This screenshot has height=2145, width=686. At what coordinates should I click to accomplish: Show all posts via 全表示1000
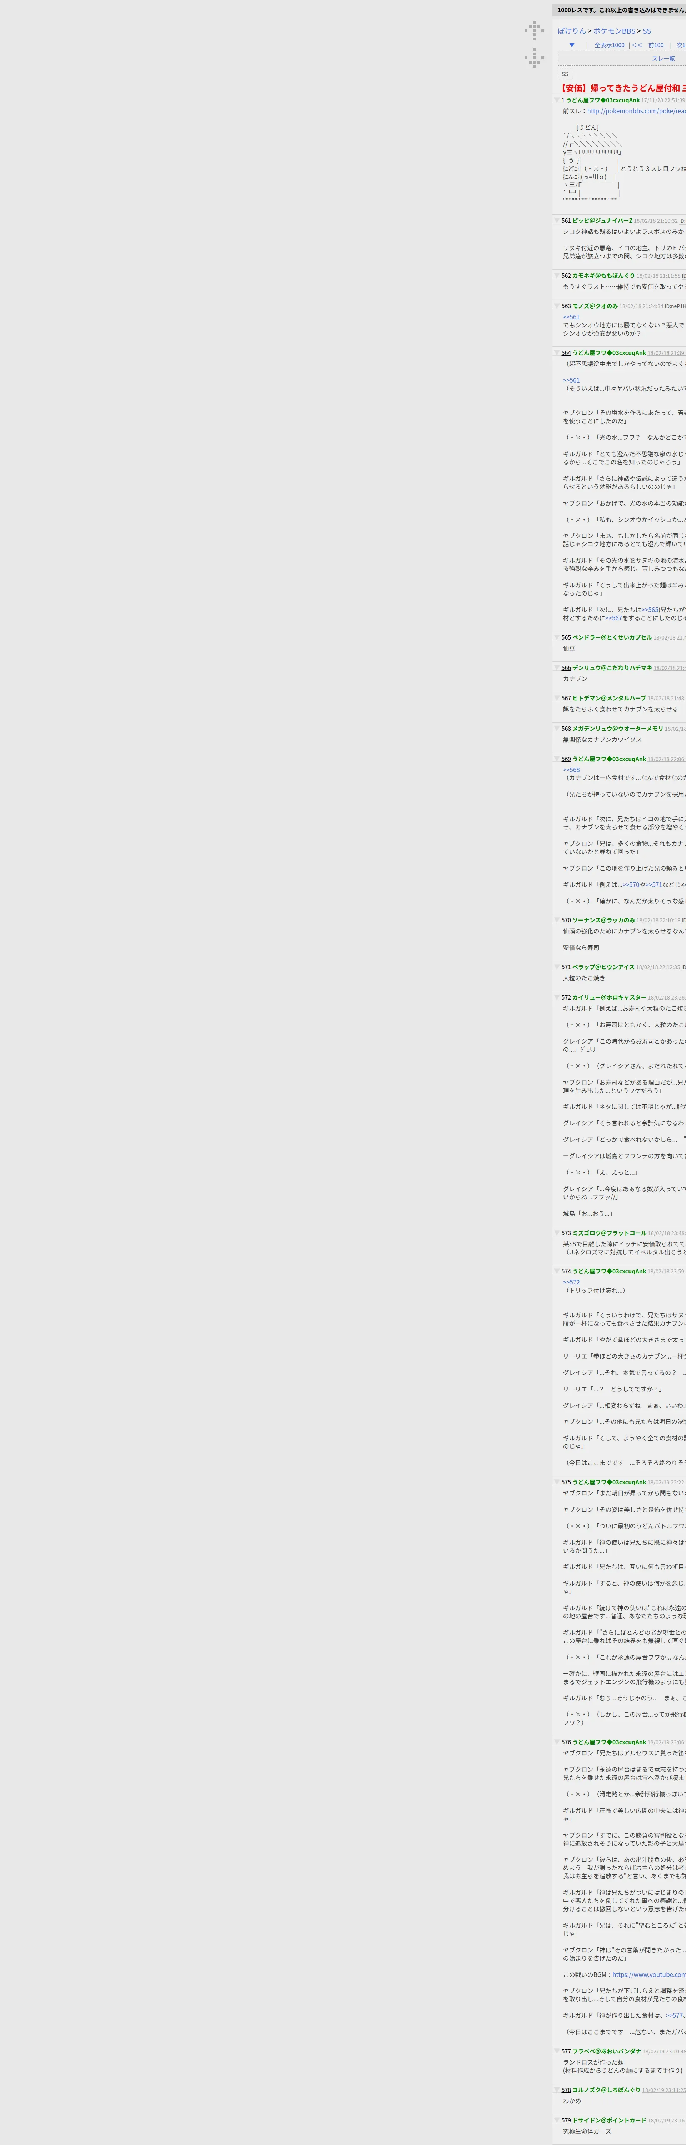[610, 45]
